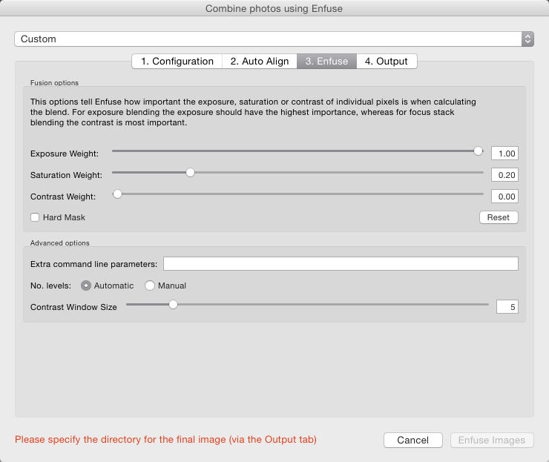The height and width of the screenshot is (462, 549).
Task: Click the Reset button
Action: point(499,217)
